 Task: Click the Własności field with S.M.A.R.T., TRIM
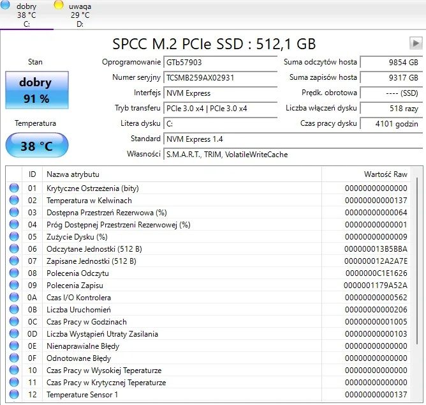tap(293, 155)
